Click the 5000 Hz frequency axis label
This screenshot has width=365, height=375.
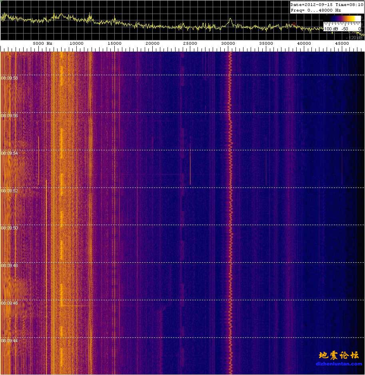coord(42,43)
